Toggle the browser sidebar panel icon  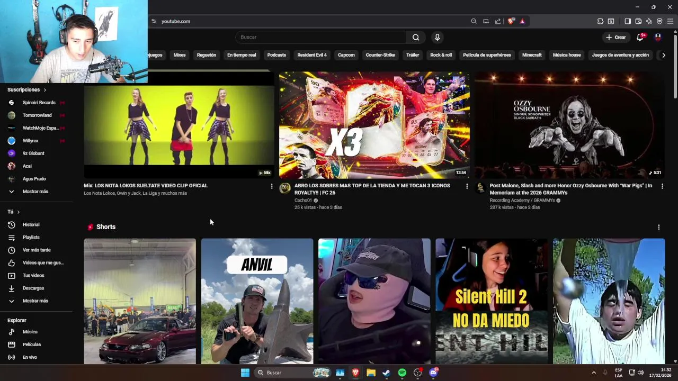click(x=628, y=21)
